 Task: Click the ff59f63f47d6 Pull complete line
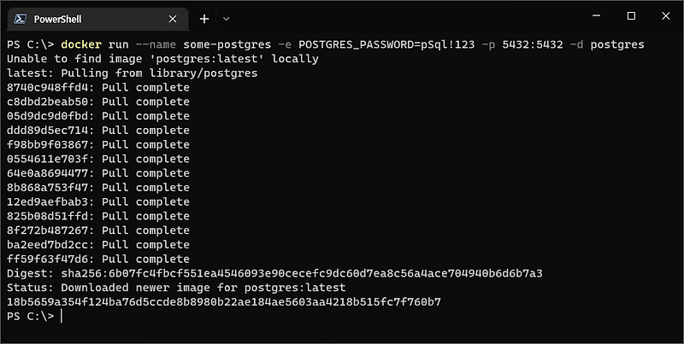coord(98,259)
